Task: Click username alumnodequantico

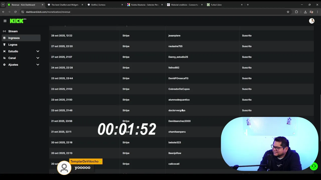Action: [x=179, y=100]
